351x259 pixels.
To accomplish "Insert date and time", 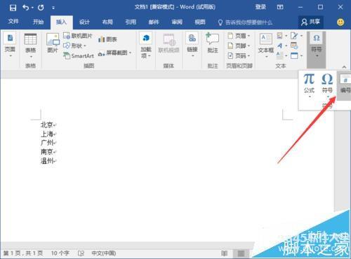I will point(294,45).
